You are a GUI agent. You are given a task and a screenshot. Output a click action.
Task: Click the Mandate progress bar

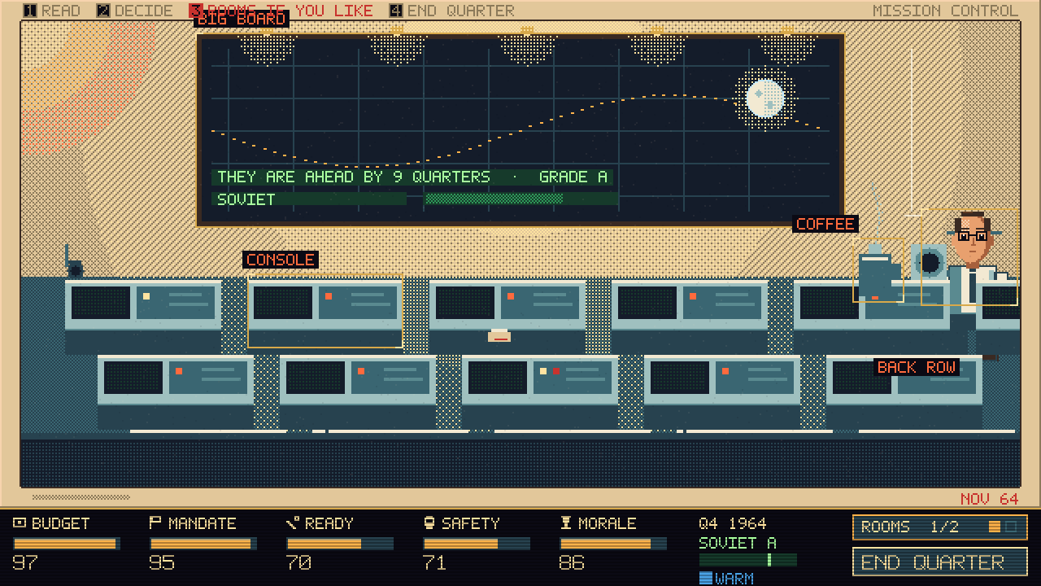point(203,544)
